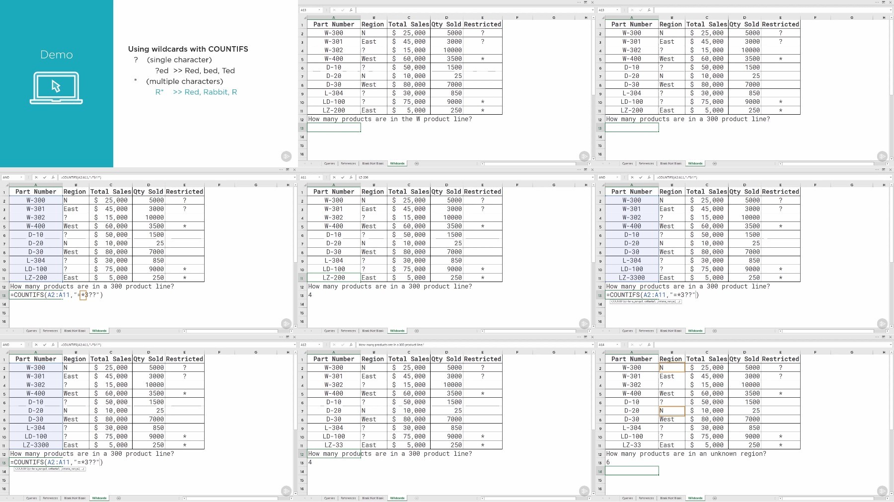Select W-400 cell in W product line frame
Screen dimensions: 894x502
tap(334, 59)
